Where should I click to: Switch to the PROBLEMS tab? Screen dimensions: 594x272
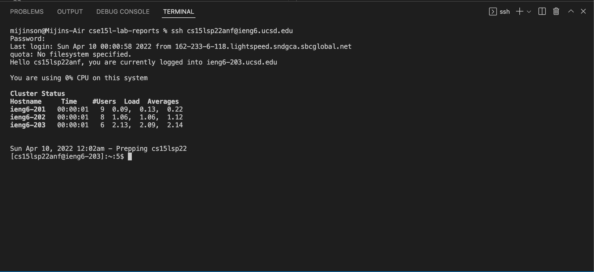point(27,11)
